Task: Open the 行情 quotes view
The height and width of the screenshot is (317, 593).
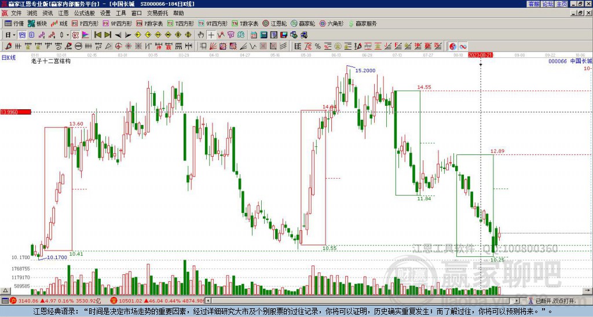Action: (14, 23)
